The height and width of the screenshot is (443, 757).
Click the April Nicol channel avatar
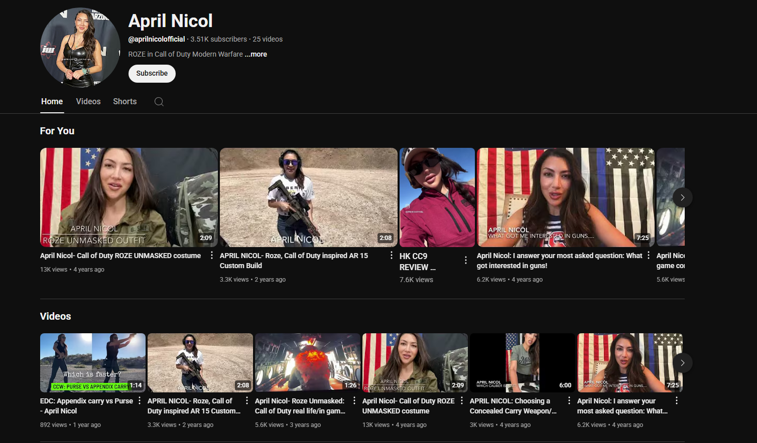coord(80,48)
